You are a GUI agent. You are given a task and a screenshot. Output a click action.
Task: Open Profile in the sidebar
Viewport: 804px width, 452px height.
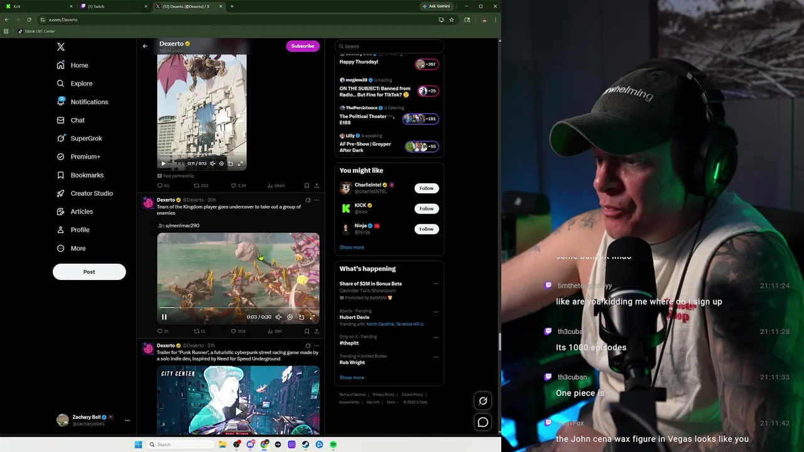coord(73,230)
